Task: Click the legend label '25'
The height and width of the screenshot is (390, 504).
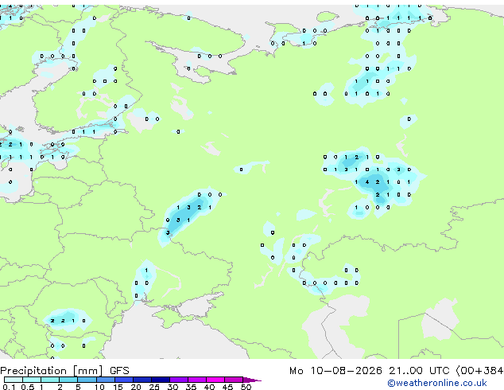Action: [x=154, y=387]
